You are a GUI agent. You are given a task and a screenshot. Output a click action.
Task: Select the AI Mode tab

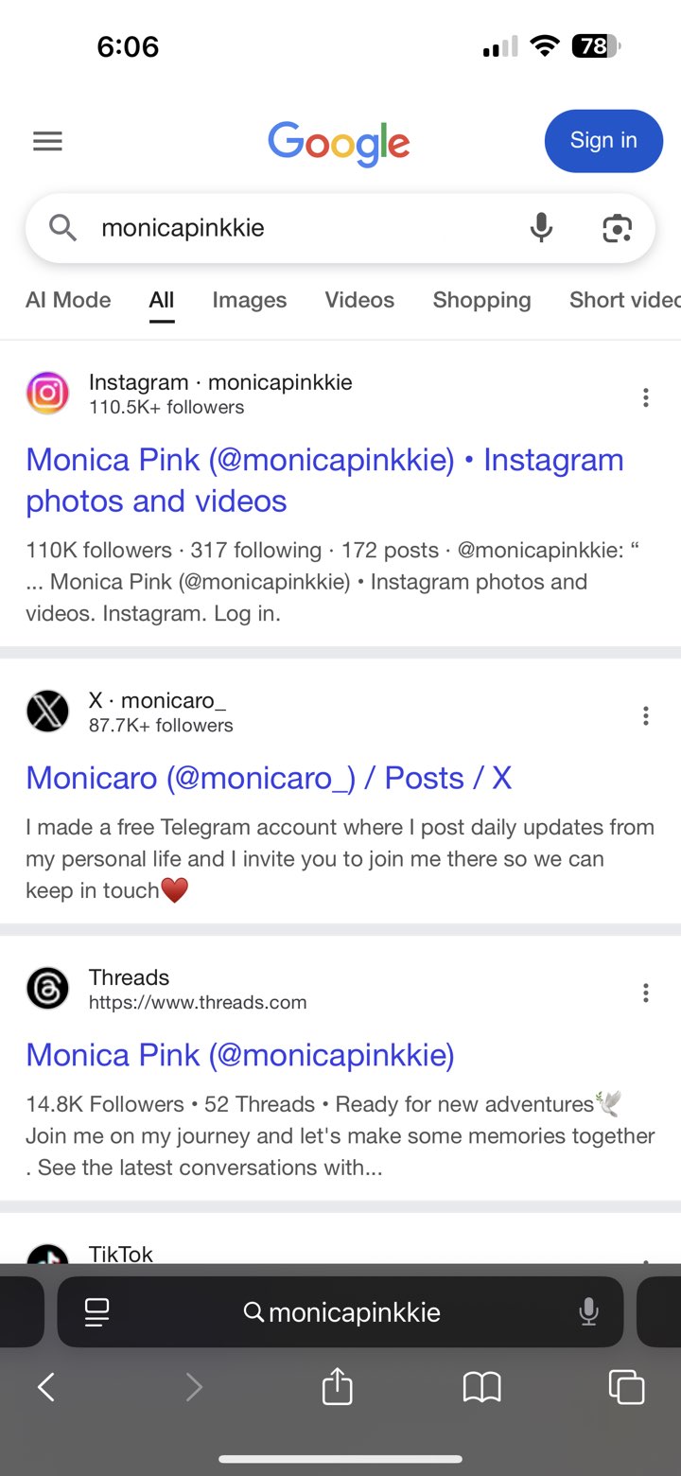click(x=68, y=300)
